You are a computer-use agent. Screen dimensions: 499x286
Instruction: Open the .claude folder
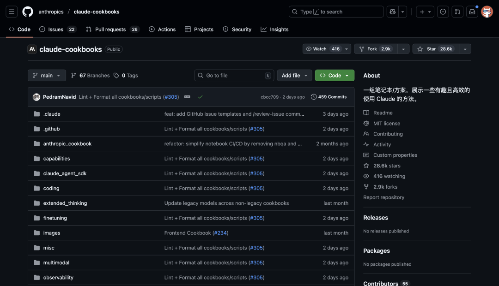coord(52,114)
